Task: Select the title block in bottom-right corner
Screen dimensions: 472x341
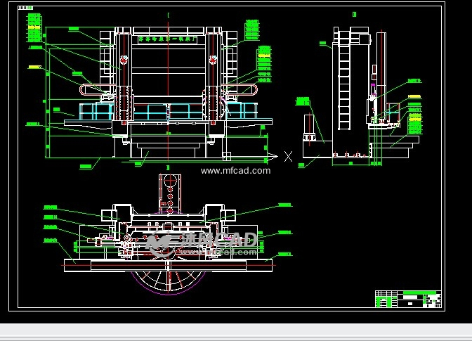Action: pos(408,299)
